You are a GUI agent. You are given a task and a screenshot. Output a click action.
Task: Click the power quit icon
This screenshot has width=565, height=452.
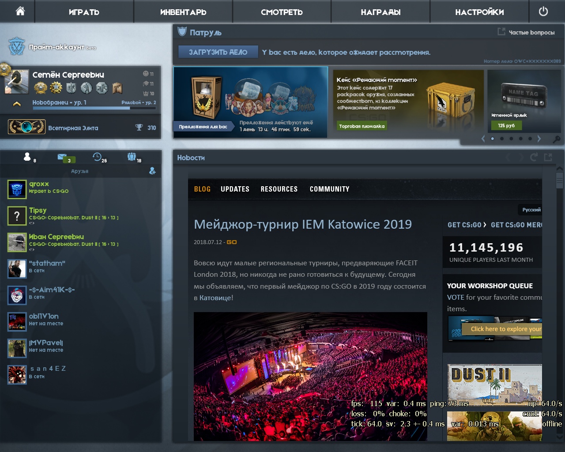coord(543,11)
